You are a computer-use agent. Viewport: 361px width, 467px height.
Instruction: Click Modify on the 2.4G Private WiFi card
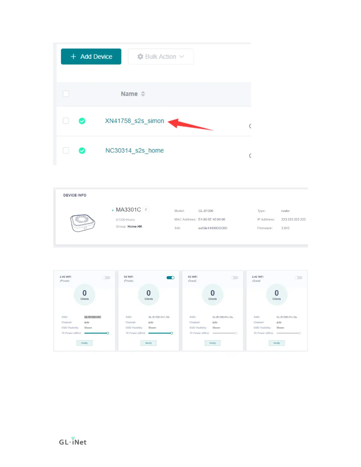[x=85, y=343]
